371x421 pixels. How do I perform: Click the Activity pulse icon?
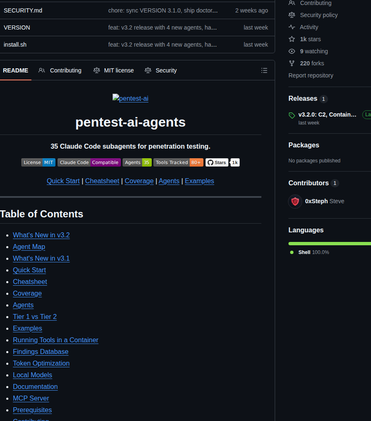pyautogui.click(x=292, y=27)
